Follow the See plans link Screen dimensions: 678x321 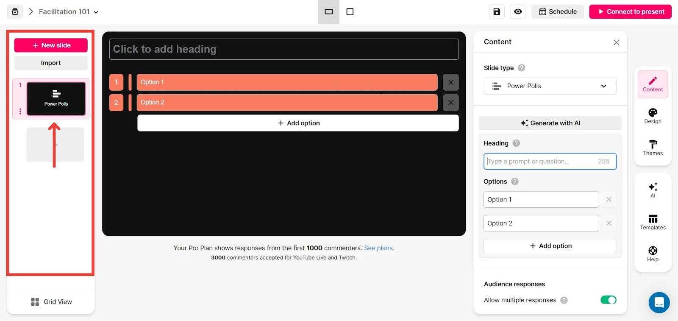[379, 248]
